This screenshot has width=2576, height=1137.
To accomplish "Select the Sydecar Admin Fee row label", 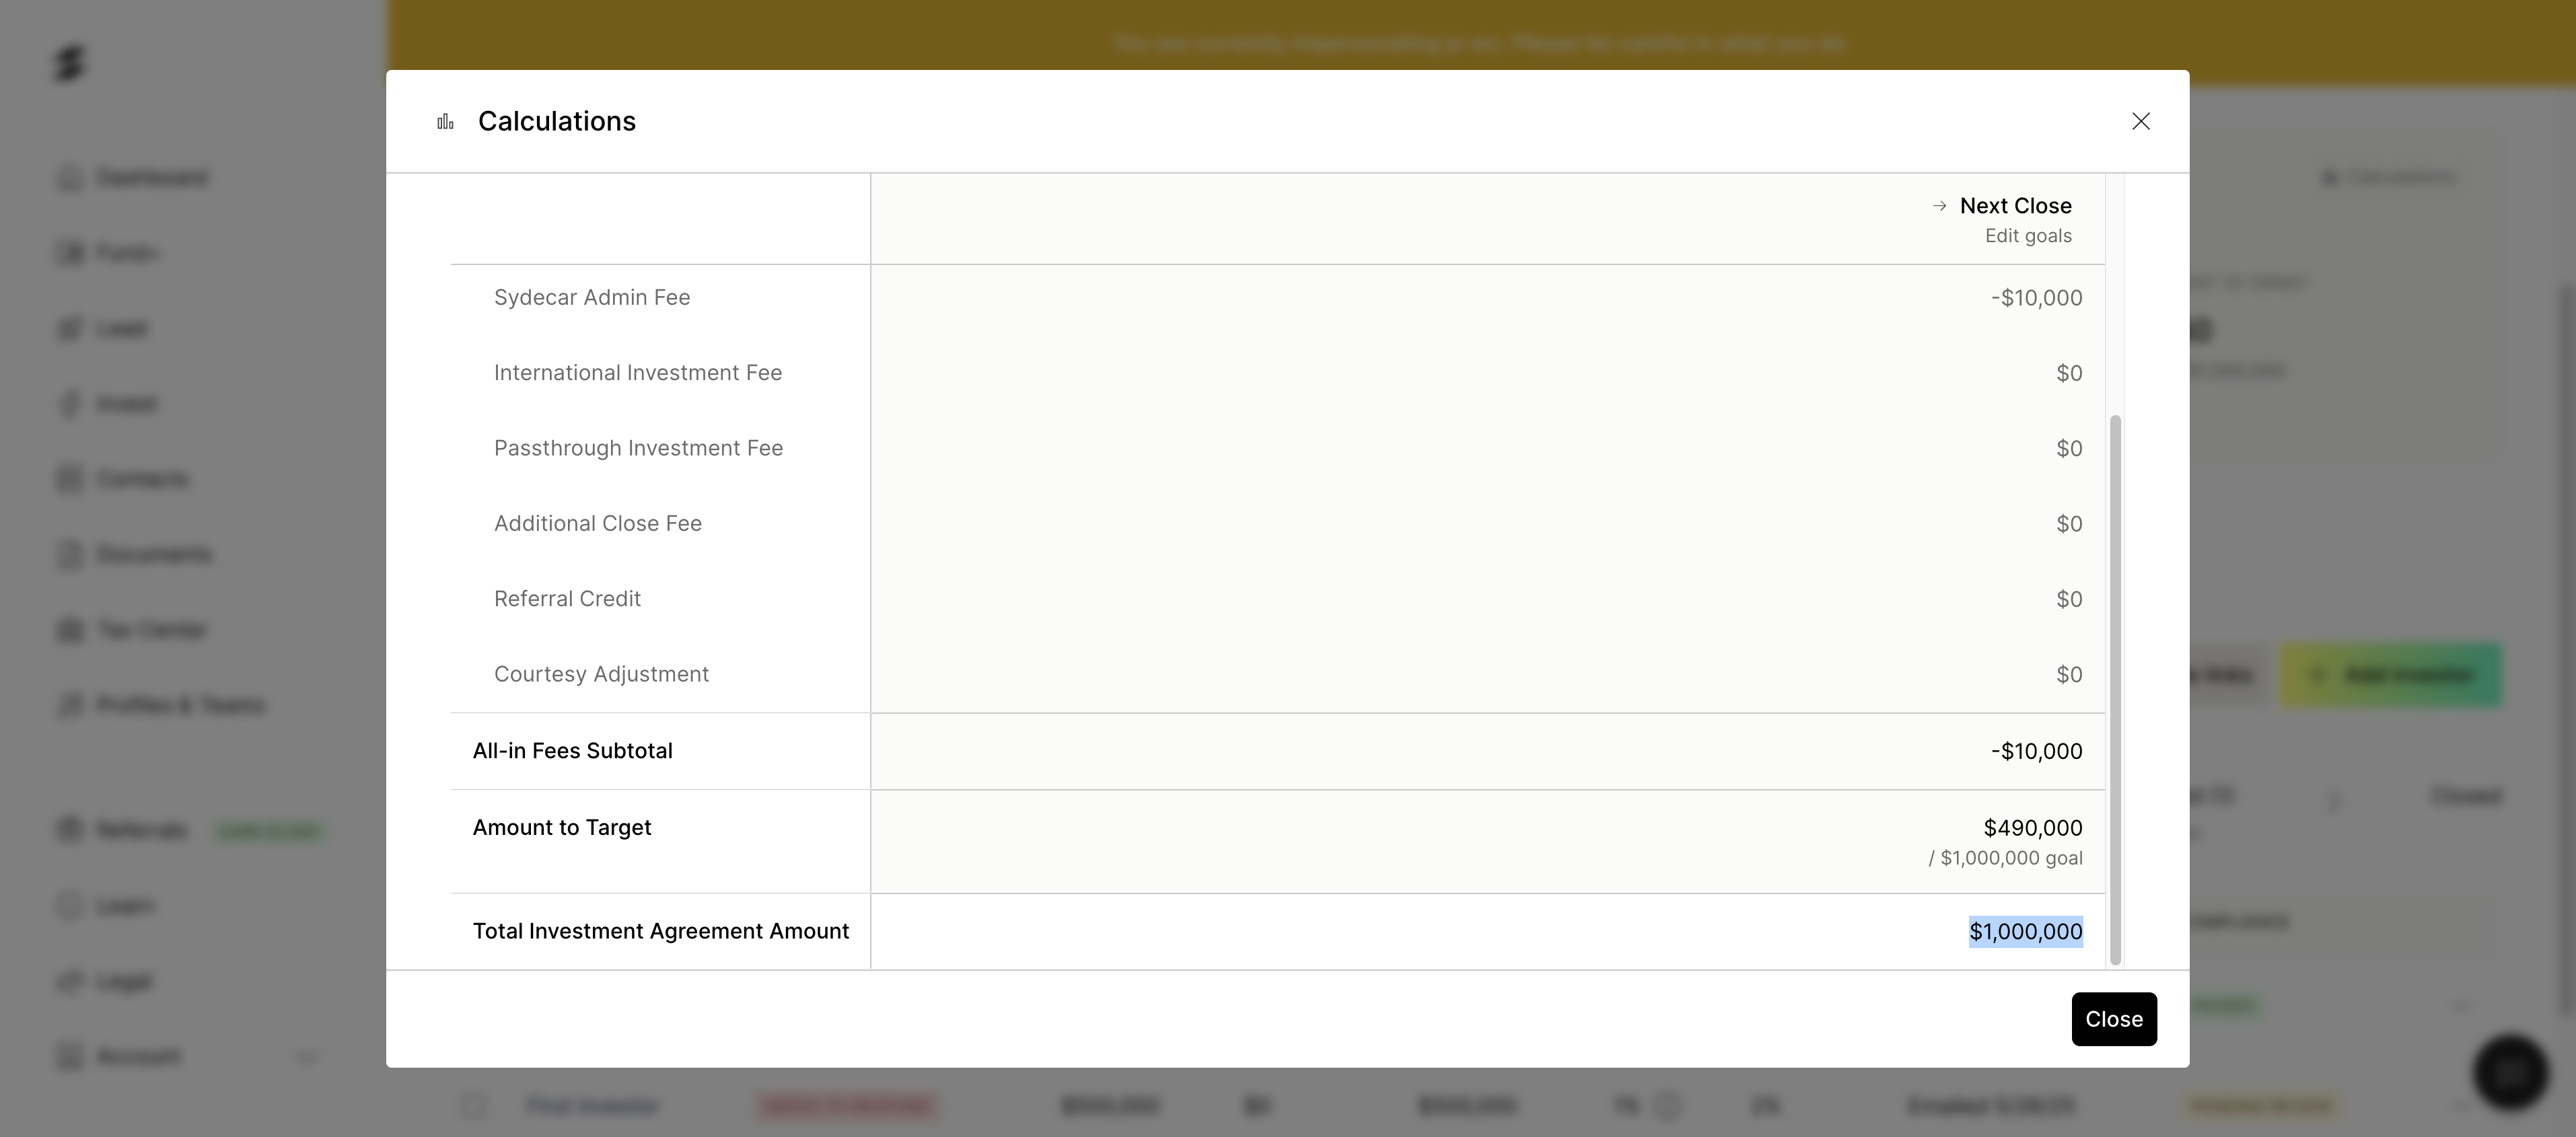I will click(x=592, y=298).
